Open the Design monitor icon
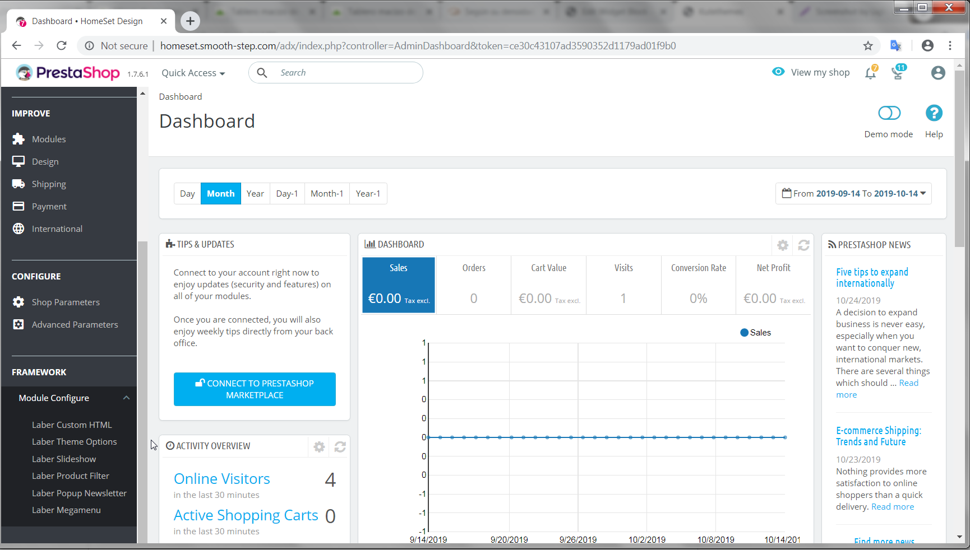Image resolution: width=970 pixels, height=550 pixels. (19, 161)
